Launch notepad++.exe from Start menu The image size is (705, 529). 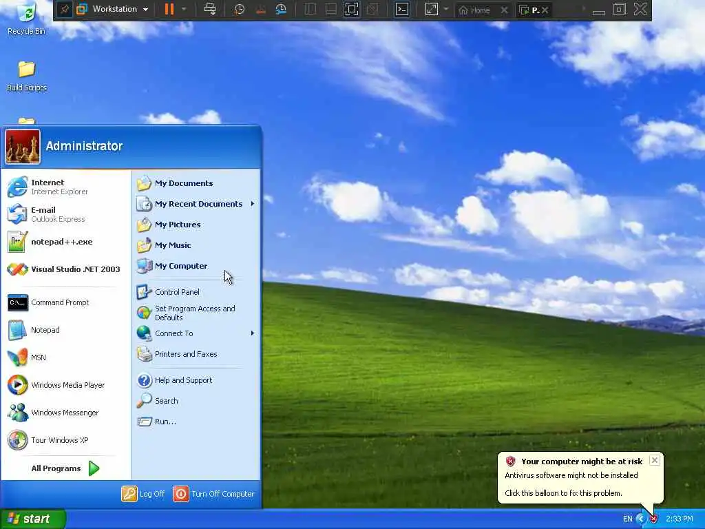click(x=65, y=242)
